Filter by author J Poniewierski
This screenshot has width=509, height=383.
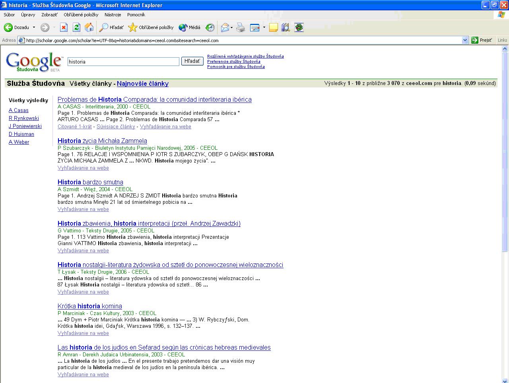click(x=25, y=126)
